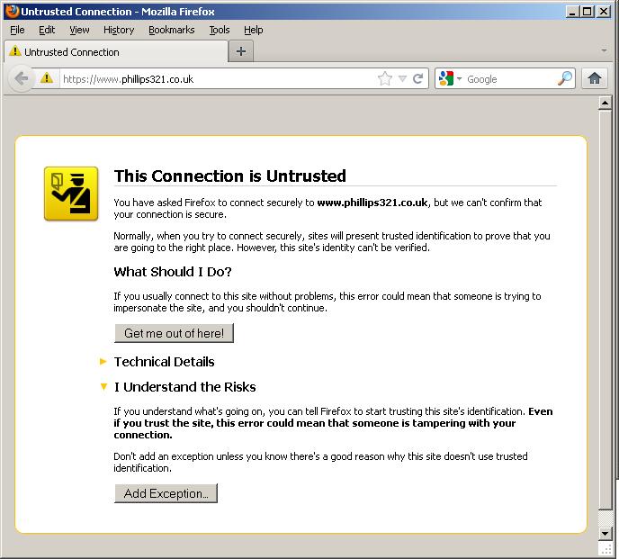
Task: Click the bold www.phillips321.co.uk text
Action: (x=372, y=203)
